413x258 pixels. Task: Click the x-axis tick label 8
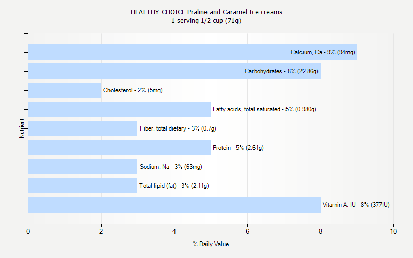pos(321,232)
